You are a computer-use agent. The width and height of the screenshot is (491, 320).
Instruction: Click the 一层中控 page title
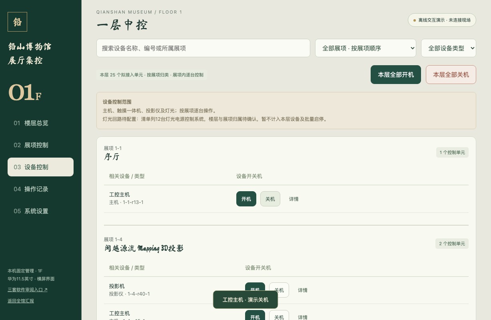pyautogui.click(x=122, y=25)
